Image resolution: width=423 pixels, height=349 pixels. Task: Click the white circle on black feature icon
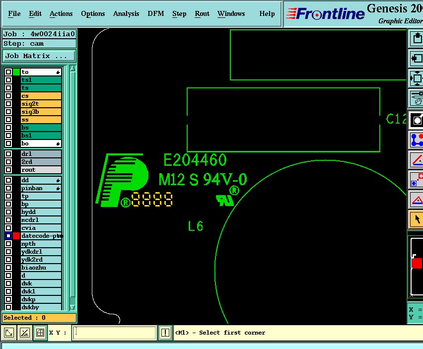[416, 120]
